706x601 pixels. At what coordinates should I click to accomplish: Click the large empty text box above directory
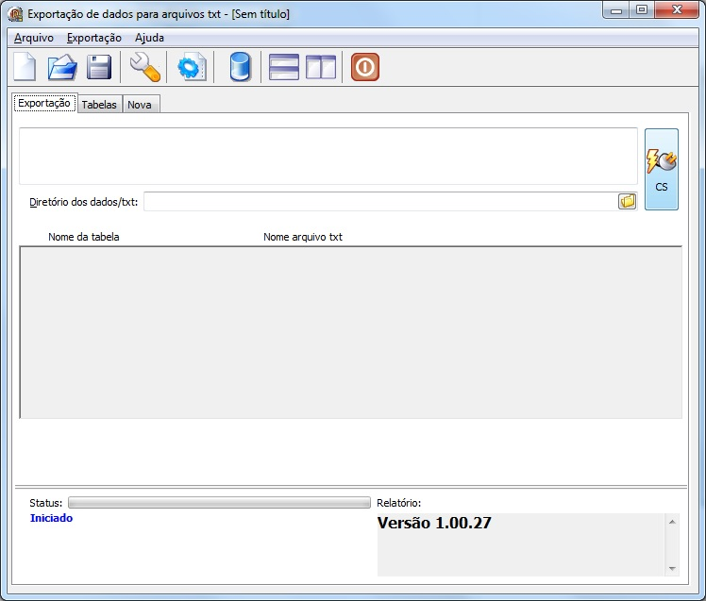coord(328,156)
